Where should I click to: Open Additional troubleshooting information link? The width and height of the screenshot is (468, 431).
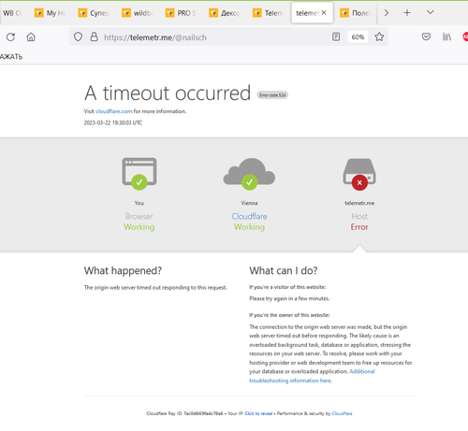312,376
